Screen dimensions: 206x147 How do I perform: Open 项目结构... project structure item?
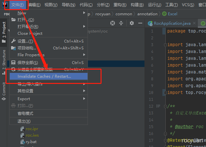pos(48,48)
